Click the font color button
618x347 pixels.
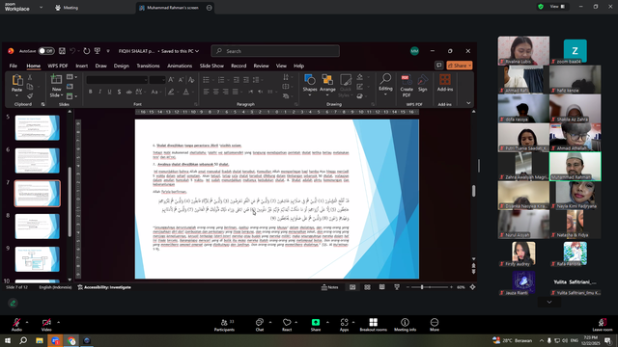coord(186,93)
